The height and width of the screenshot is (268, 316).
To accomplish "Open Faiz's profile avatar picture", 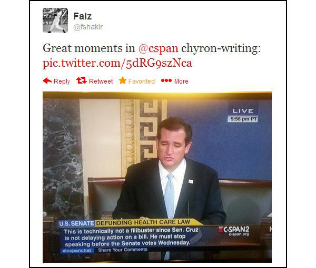I will [55, 20].
